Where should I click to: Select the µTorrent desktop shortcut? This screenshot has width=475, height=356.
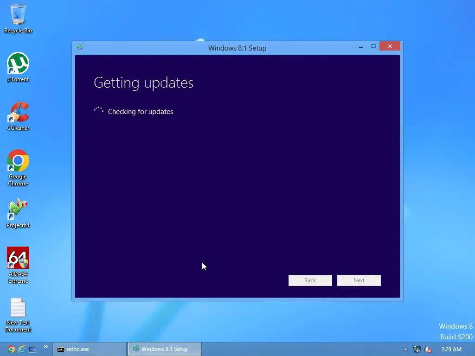click(x=18, y=67)
